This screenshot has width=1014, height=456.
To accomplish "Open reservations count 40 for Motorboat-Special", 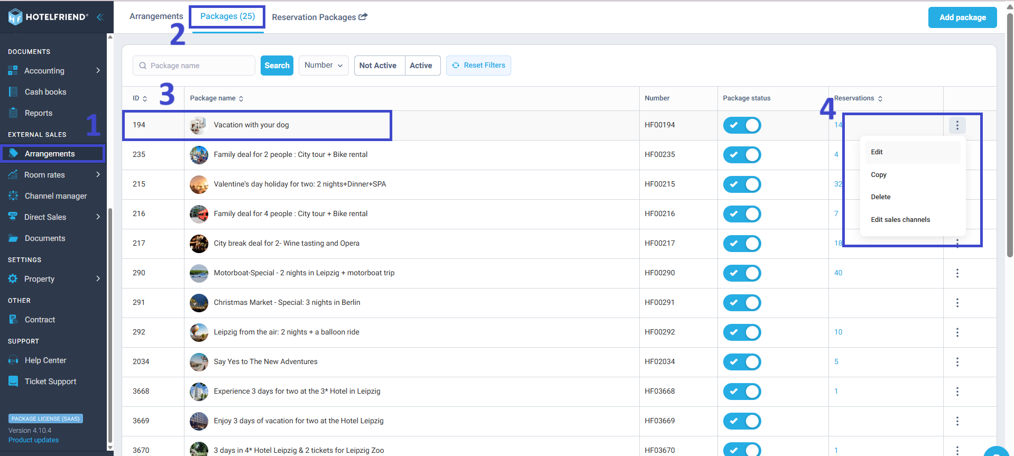I will coord(838,273).
